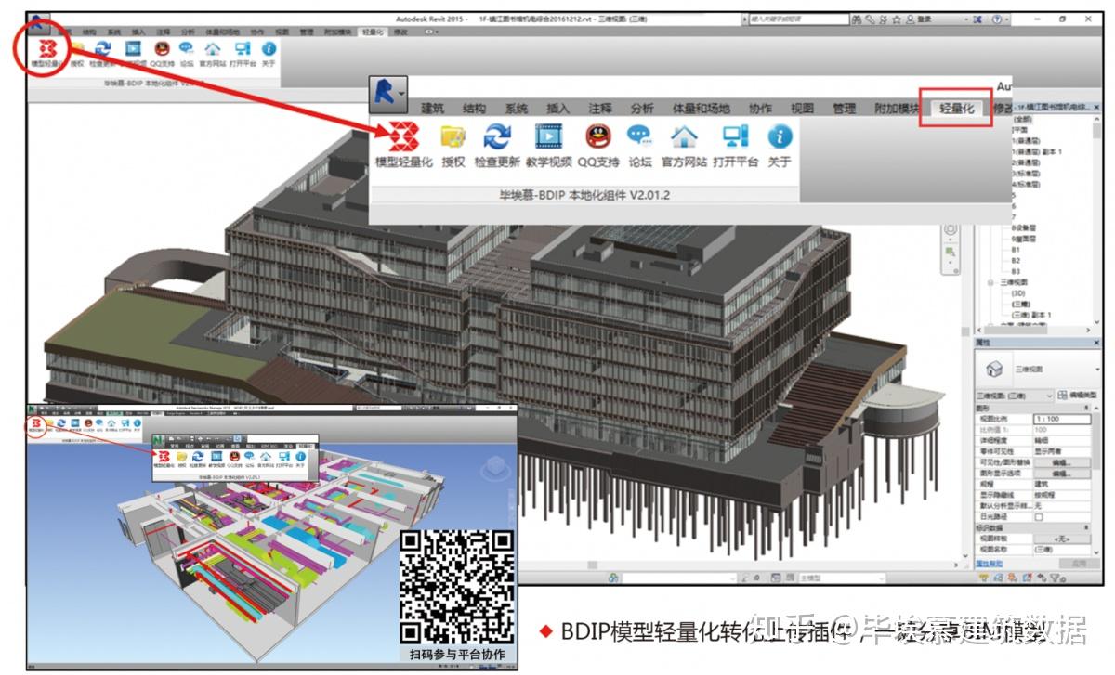Click 检查更新 icon in the small Revit ribbon
The height and width of the screenshot is (675, 1115).
[x=102, y=49]
